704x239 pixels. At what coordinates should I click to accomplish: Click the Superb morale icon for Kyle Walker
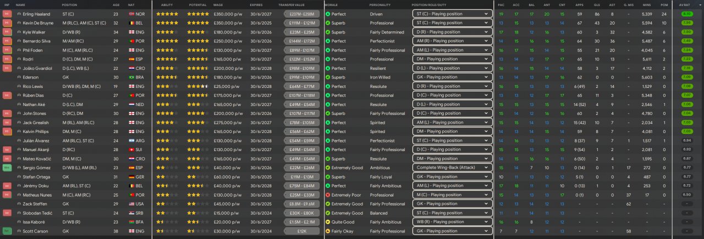click(x=328, y=32)
